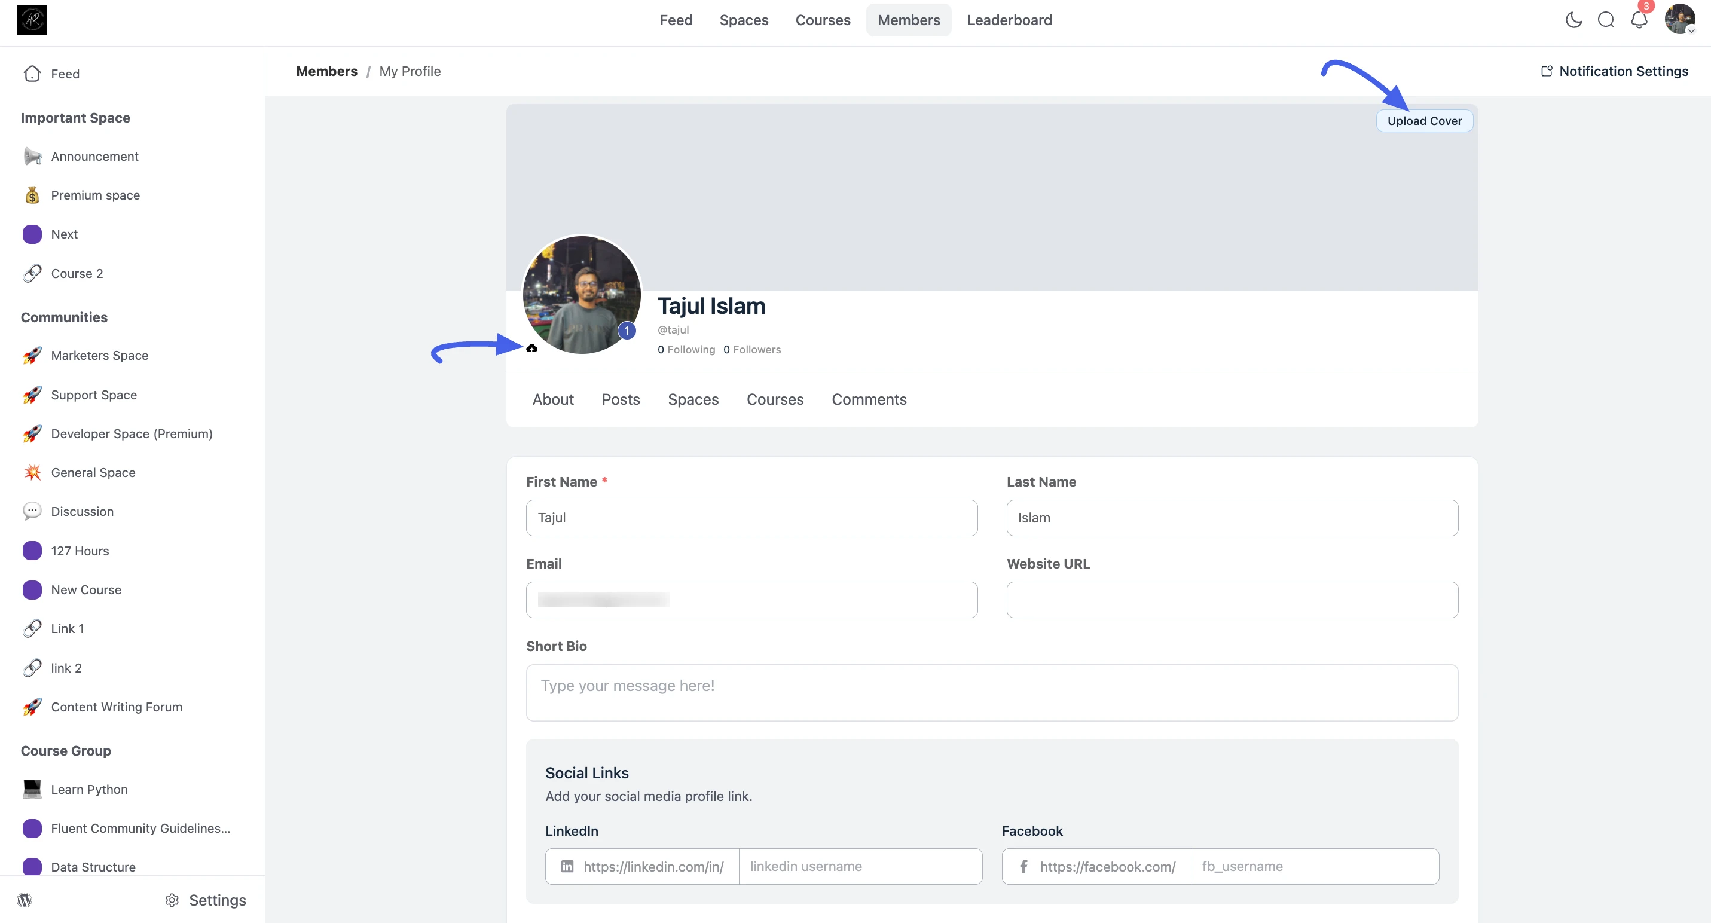Click the purple icon beside Next
This screenshot has height=923, width=1711.
[x=32, y=234]
